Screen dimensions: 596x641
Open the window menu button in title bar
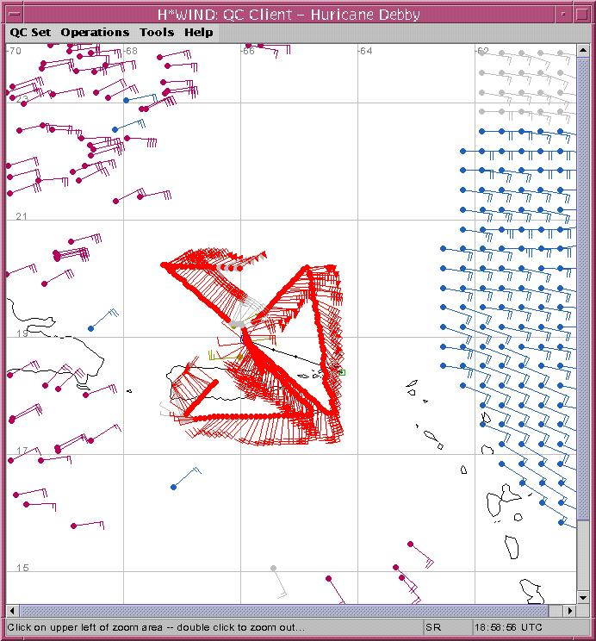pos(11,13)
